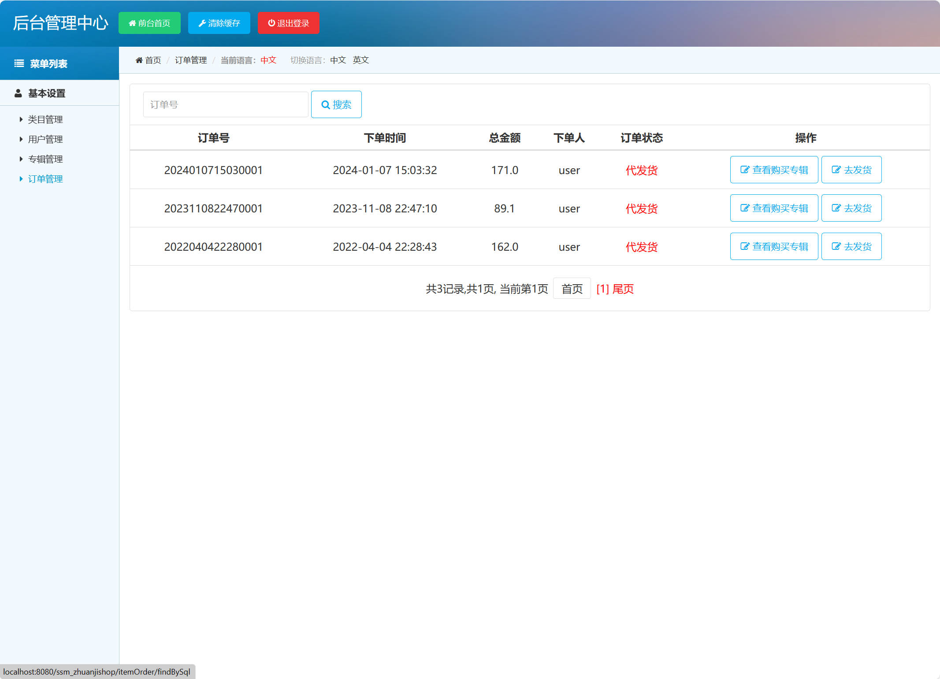Click 去发货 for order 2023110822470001

[851, 208]
